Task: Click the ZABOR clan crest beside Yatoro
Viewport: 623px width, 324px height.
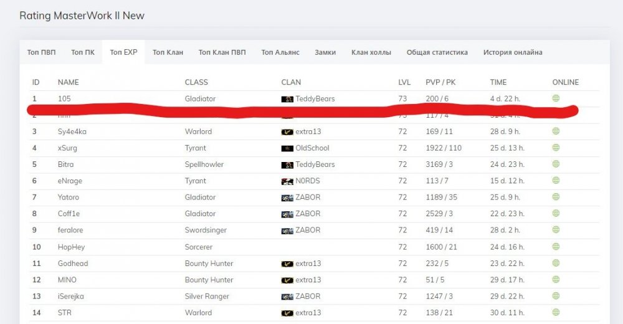Action: click(287, 198)
